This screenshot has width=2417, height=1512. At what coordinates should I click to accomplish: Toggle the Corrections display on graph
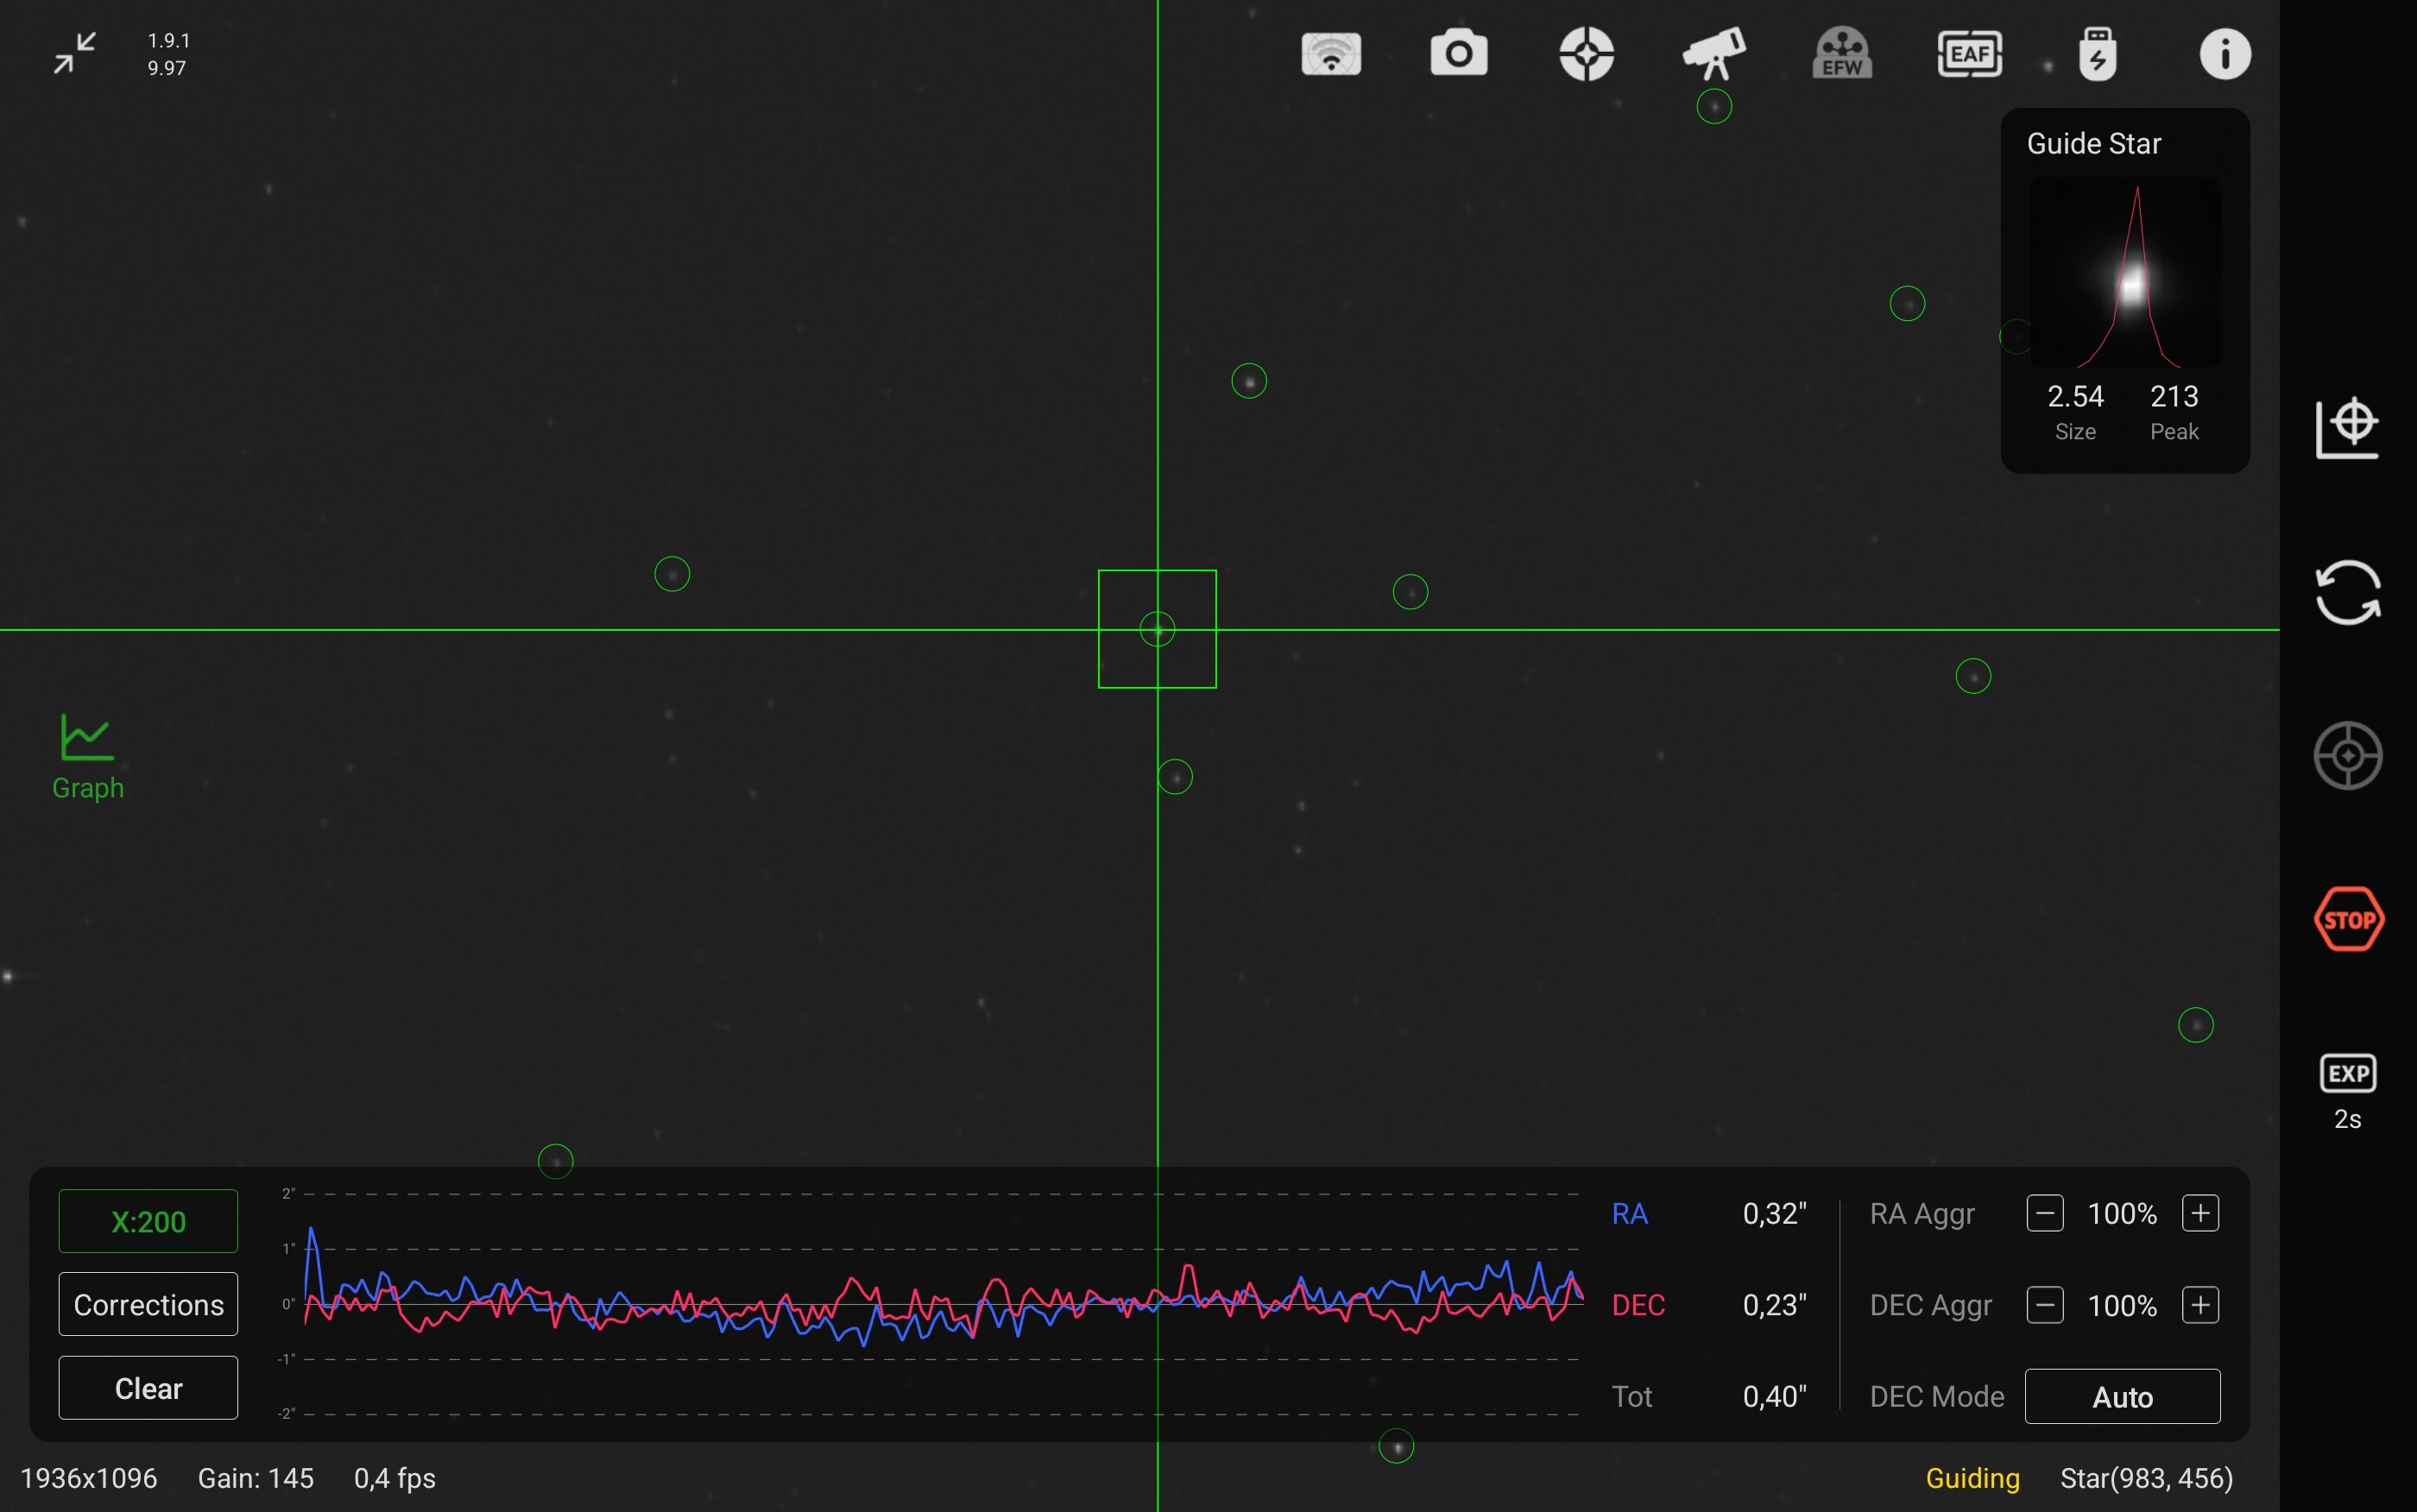(x=148, y=1304)
